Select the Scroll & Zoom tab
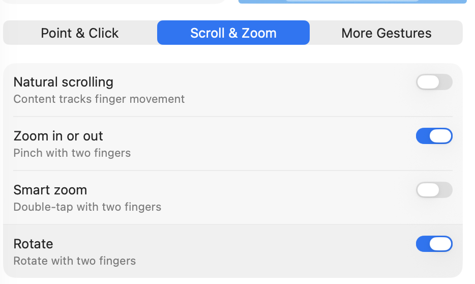The image size is (475, 284). pos(233,33)
